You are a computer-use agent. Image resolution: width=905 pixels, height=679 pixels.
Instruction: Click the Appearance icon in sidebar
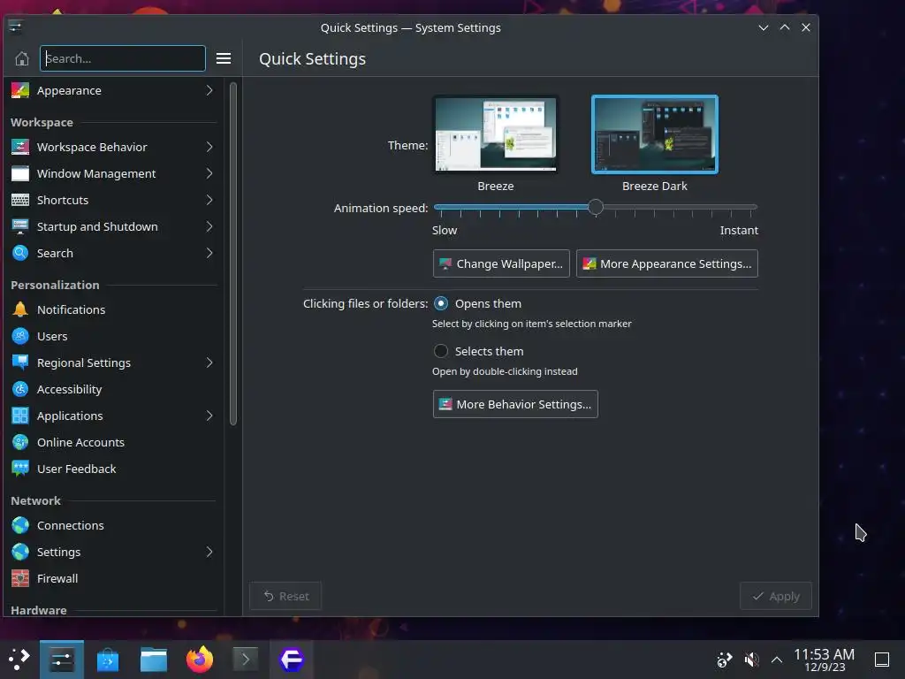20,91
